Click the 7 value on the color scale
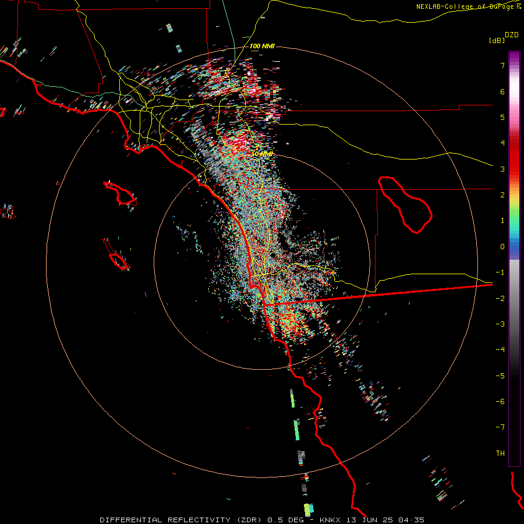This screenshot has height=524, width=524. tap(502, 65)
